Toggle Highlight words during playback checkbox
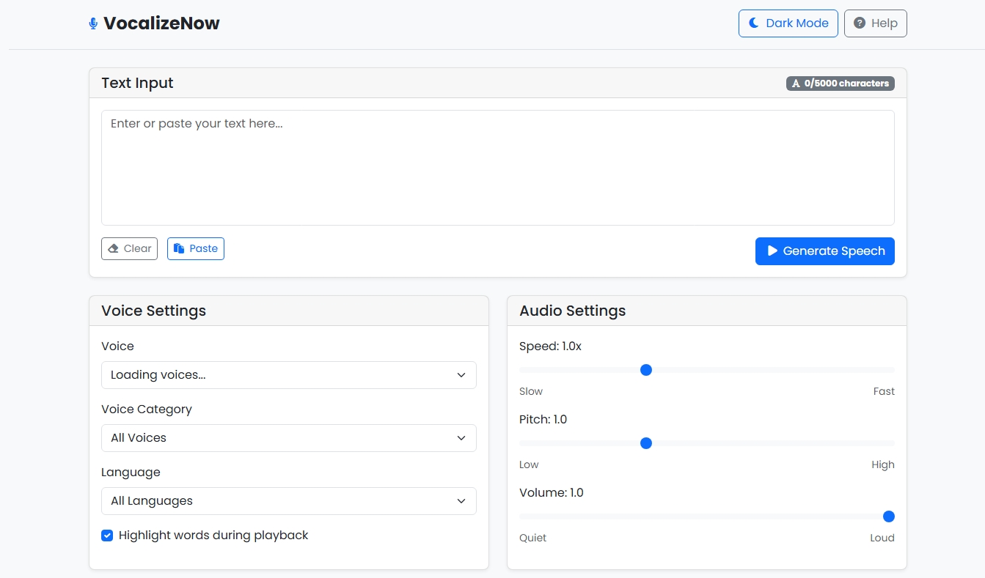985x578 pixels. [107, 536]
